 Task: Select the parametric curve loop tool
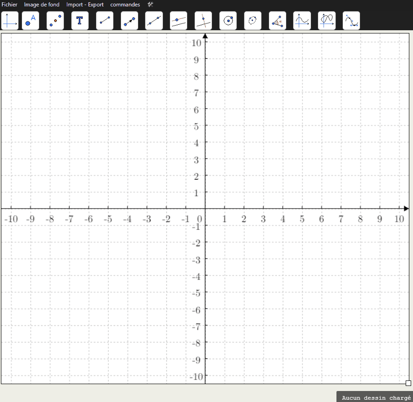tap(326, 21)
